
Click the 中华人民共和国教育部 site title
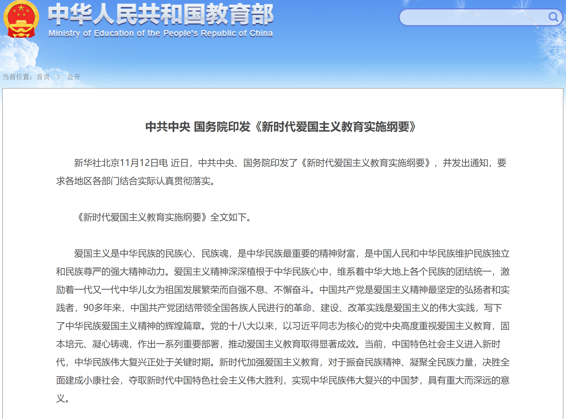coord(160,14)
